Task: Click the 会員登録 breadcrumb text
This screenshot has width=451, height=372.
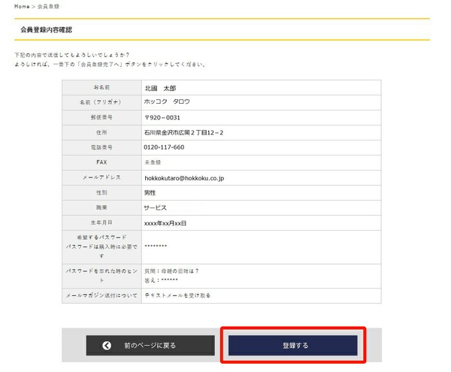Action: coord(48,6)
